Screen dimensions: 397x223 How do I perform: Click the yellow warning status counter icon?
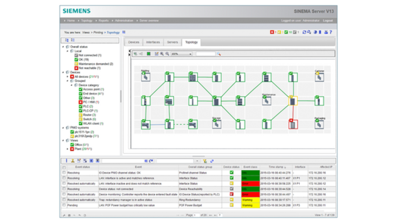[279, 32]
